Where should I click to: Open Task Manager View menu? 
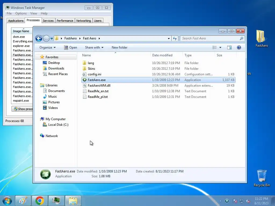[x=34, y=13]
